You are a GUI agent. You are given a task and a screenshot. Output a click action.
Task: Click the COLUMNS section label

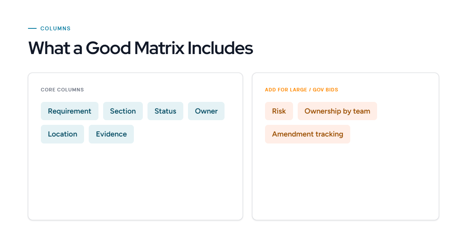[x=56, y=28]
